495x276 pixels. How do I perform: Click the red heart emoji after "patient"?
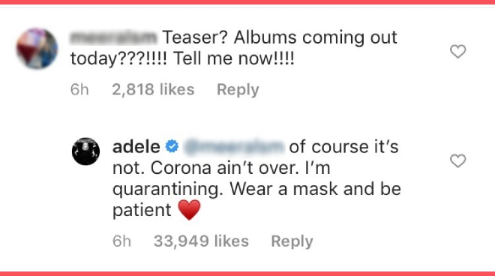[190, 210]
